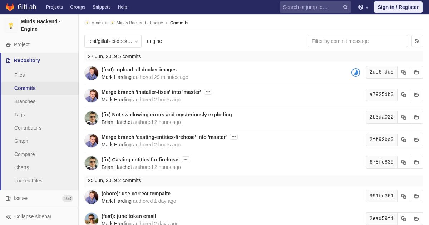Image resolution: width=429 pixels, height=225 pixels.
Task: Open Brian Hatchet's avatar on Not swallowing errors commit
Action: (x=92, y=118)
